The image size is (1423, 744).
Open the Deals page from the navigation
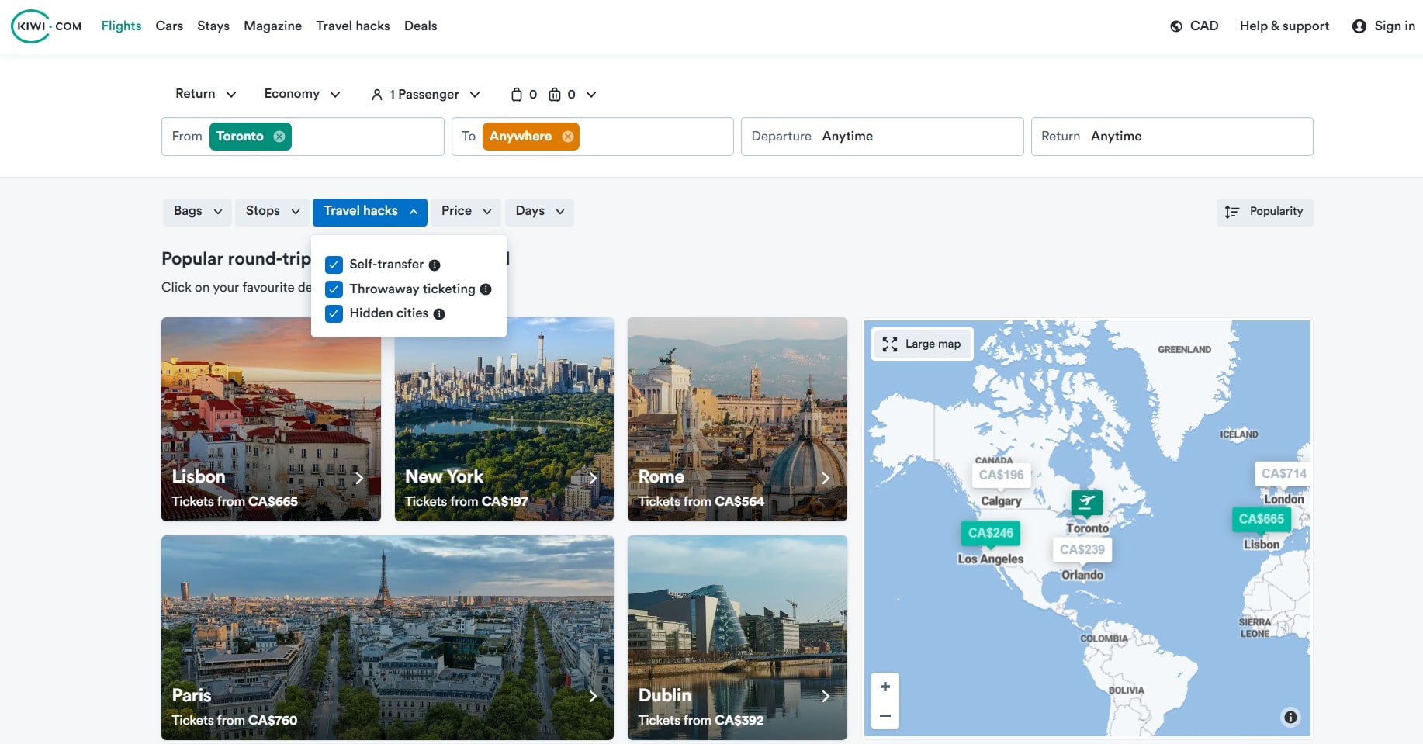pos(421,26)
